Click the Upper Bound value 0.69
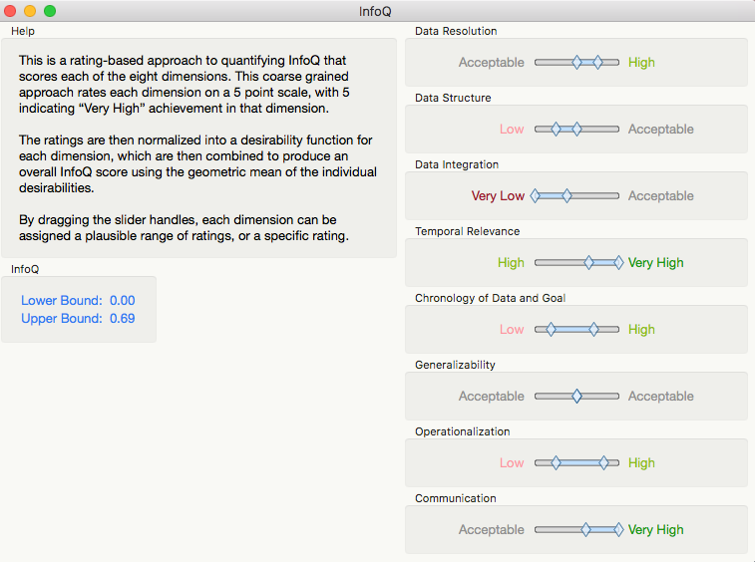This screenshot has height=562, width=755. click(122, 319)
